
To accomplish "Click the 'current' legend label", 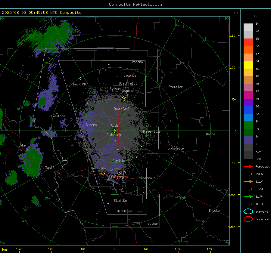I will point(262,211).
